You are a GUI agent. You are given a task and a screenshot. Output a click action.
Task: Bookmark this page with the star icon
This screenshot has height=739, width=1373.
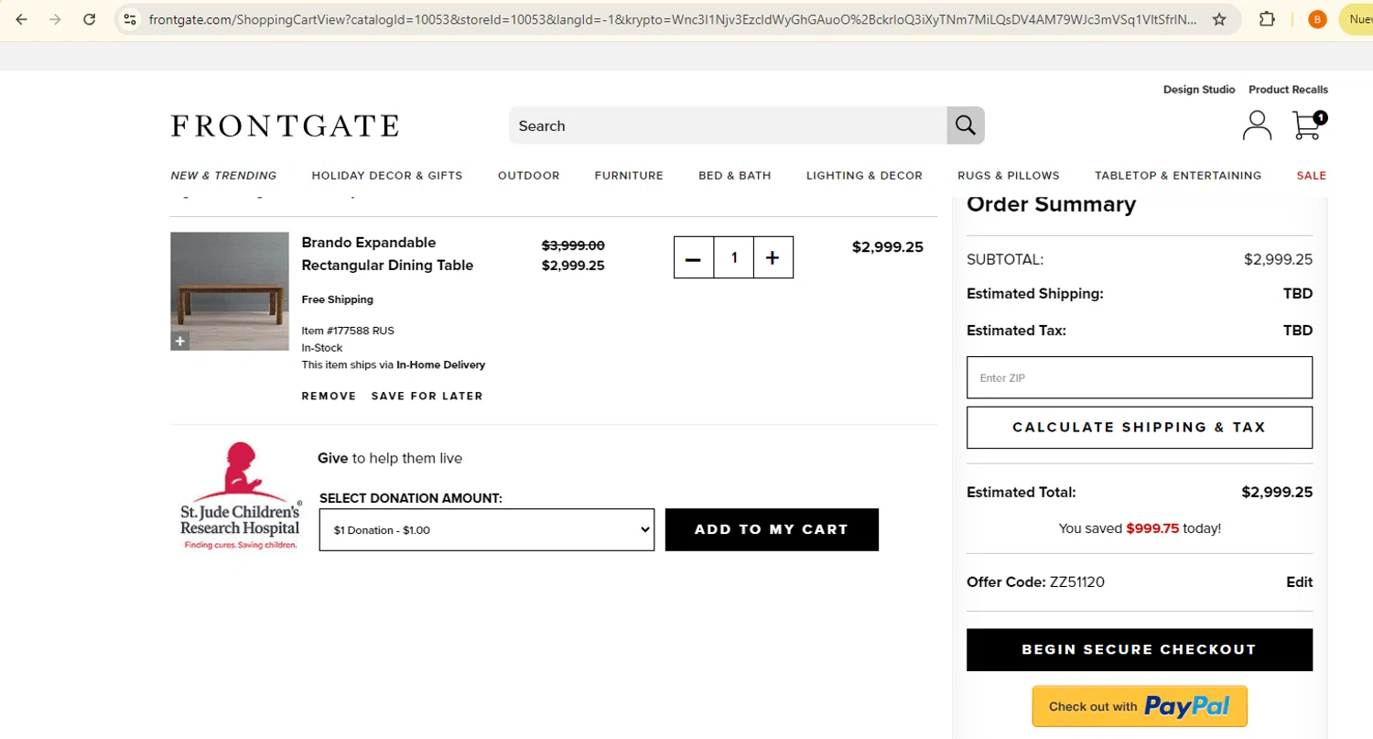[x=1219, y=19]
